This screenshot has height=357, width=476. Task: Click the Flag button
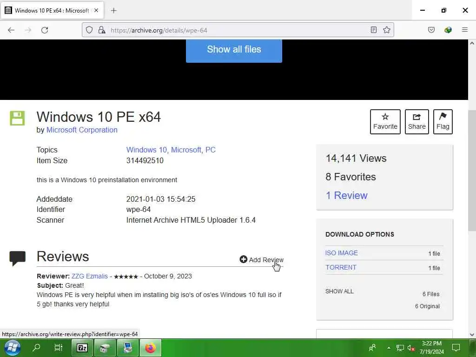443,122
